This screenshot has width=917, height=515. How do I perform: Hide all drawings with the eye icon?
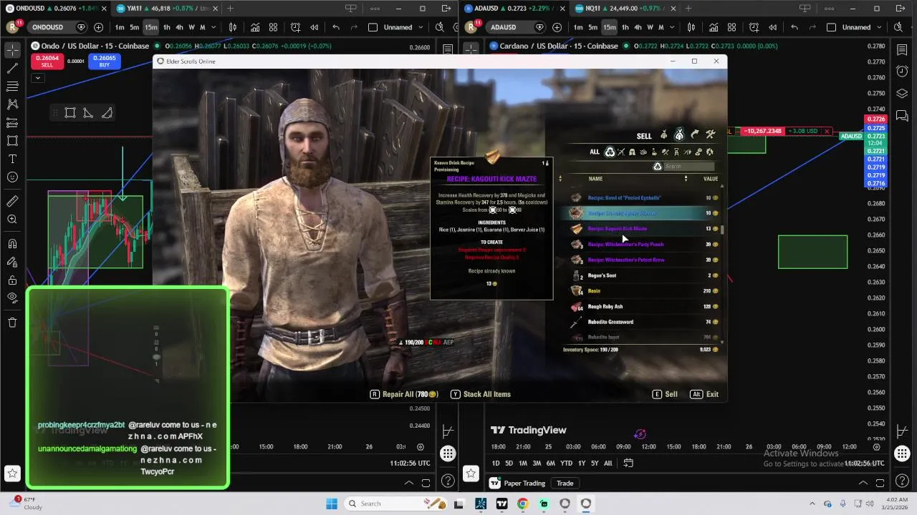[x=12, y=298]
